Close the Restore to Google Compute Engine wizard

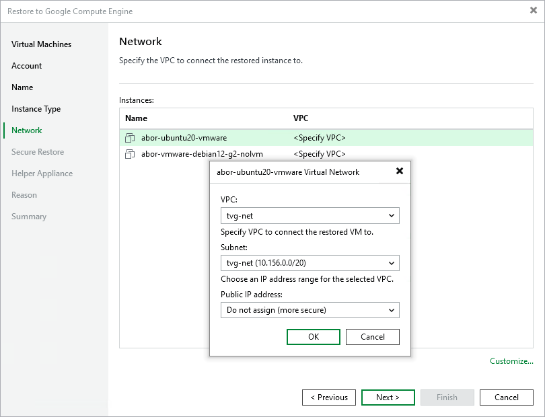[533, 11]
